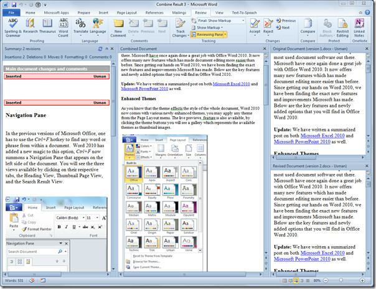Click the zoom slider handle
Screen dimensions: 376x289
pos(341,280)
